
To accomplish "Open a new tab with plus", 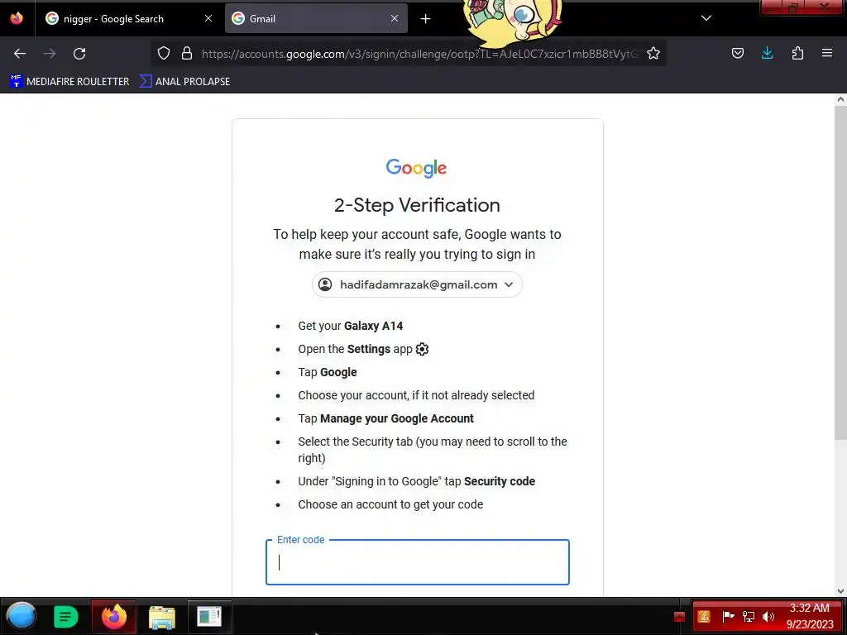I will [426, 19].
